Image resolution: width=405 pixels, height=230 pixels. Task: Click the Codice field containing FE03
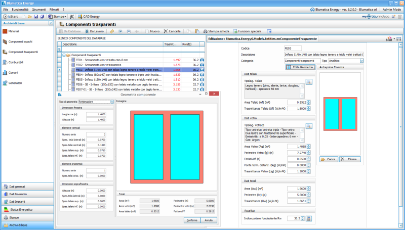293,48
